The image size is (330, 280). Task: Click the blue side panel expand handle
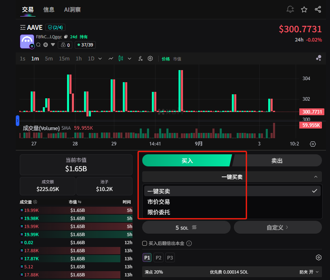[x=17, y=120]
